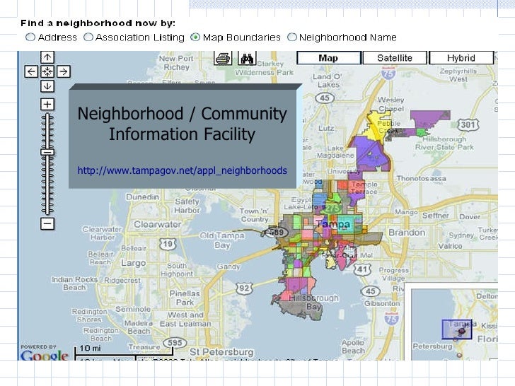Print the map with the printer icon
The image size is (515, 386).
tap(223, 59)
